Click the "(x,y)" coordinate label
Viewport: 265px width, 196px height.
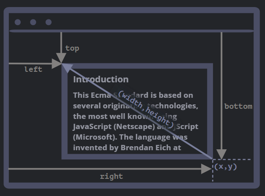[x=226, y=166]
